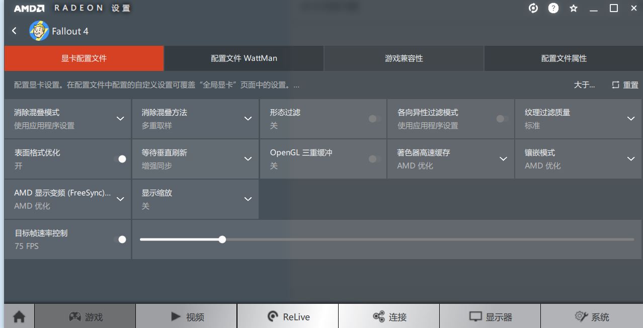Open the help question mark icon
The height and width of the screenshot is (328, 643).
[553, 8]
